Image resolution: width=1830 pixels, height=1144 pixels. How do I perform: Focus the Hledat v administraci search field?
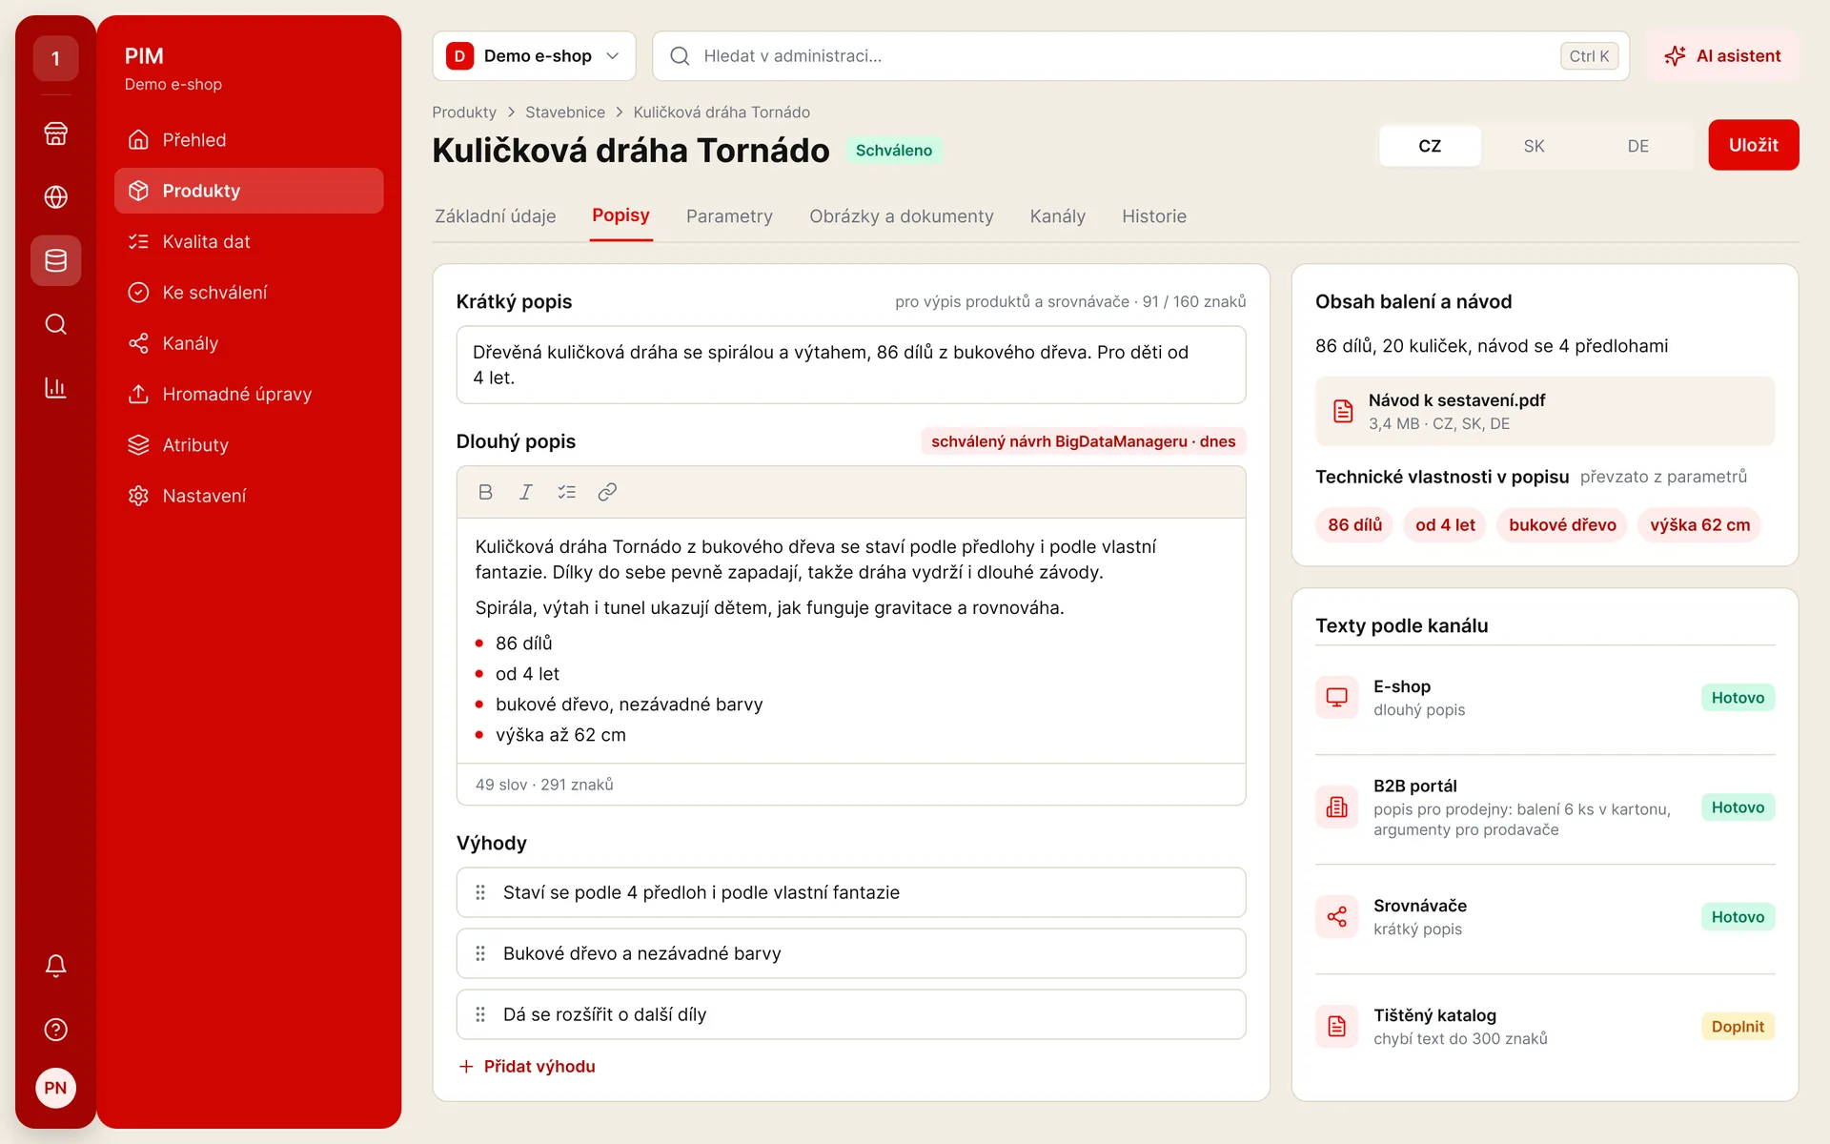click(x=1140, y=56)
